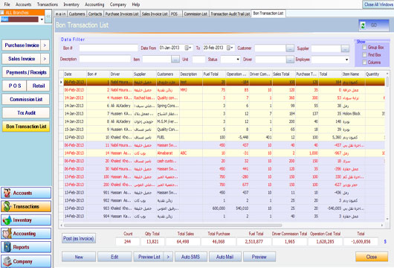Viewport: 394px width, 268px height.
Task: Open the Help menu
Action: (x=136, y=4)
